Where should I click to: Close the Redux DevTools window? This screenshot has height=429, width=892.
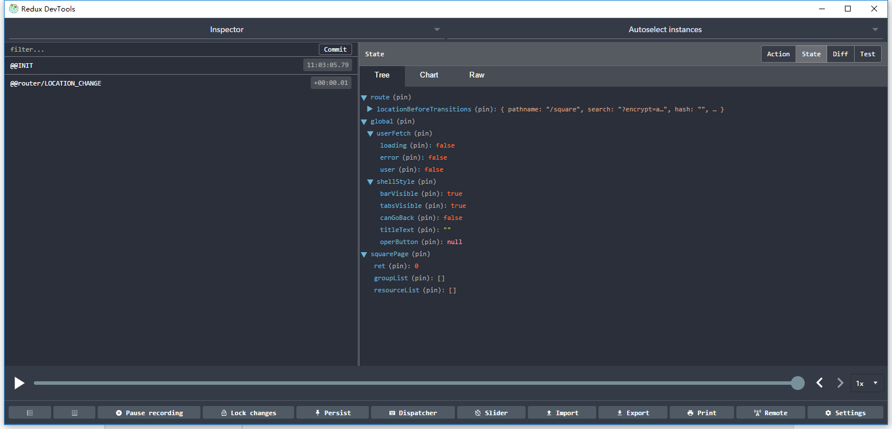coord(874,9)
